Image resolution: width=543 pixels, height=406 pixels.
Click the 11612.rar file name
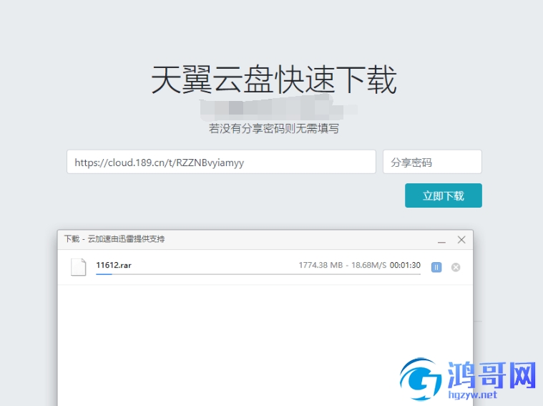(114, 265)
